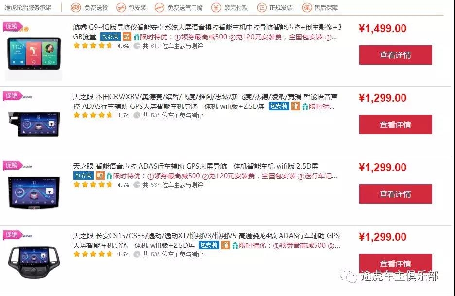Image resolution: width=455 pixels, height=296 pixels.
Task: Click 限时特优 promo text on third product
Action: tap(127, 176)
